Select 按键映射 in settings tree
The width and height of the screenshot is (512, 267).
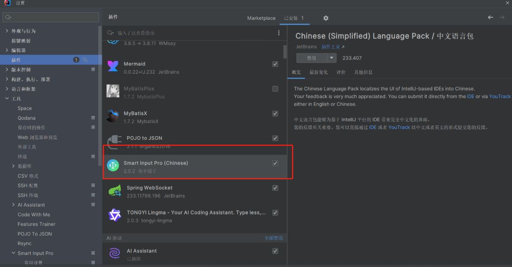point(21,41)
